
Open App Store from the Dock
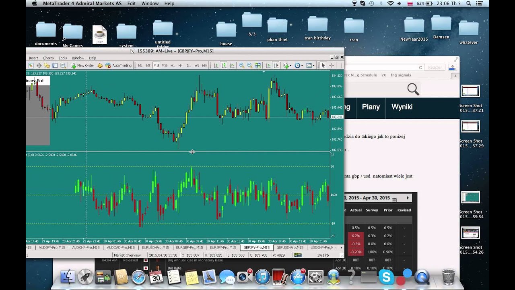pyautogui.click(x=297, y=277)
